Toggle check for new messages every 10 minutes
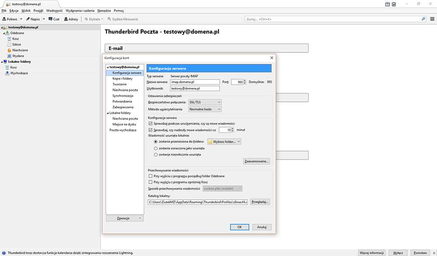Screen dimensions: 437x256 [150, 130]
